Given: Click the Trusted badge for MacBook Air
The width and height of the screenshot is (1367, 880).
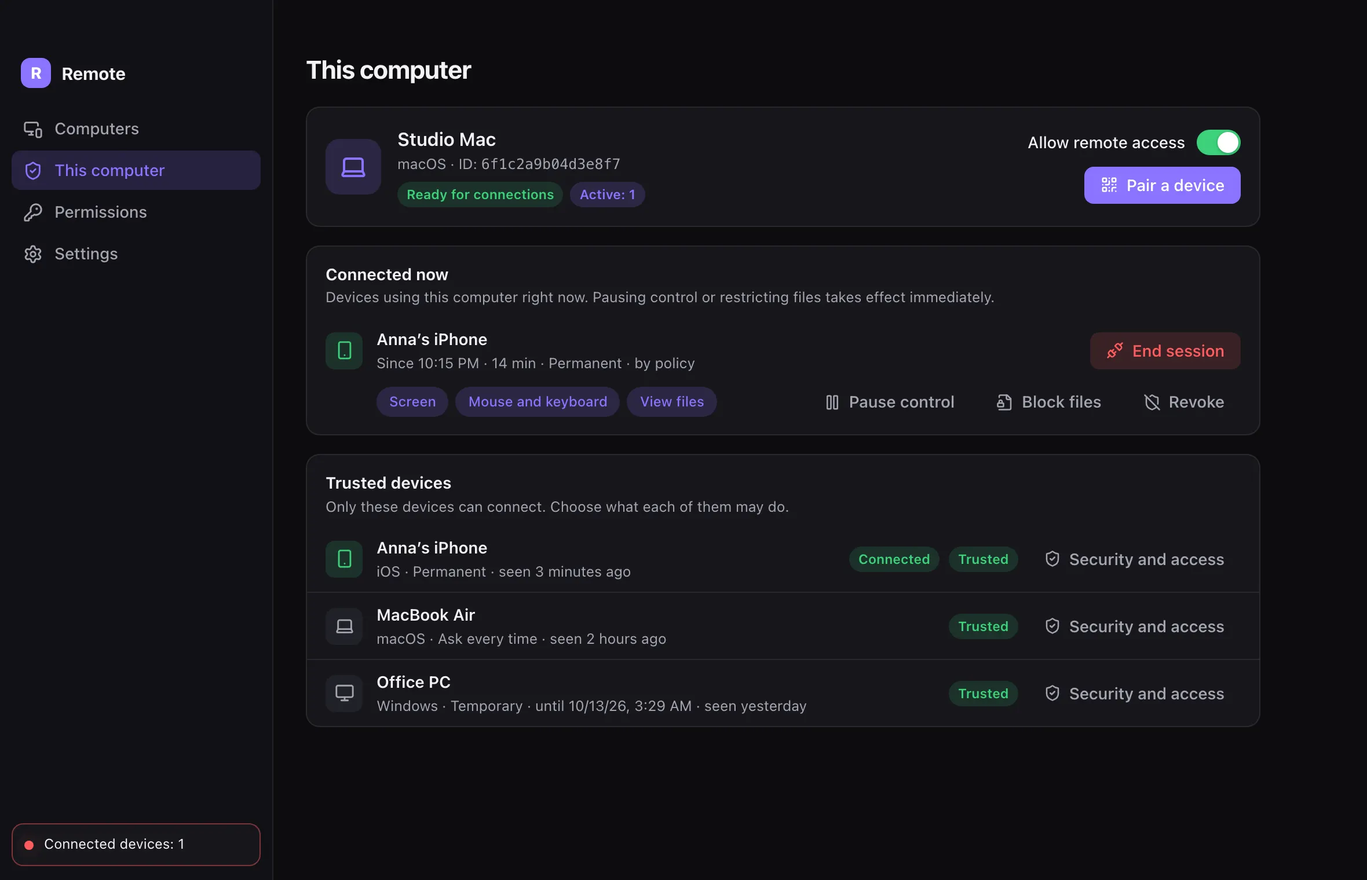Looking at the screenshot, I should pyautogui.click(x=984, y=626).
